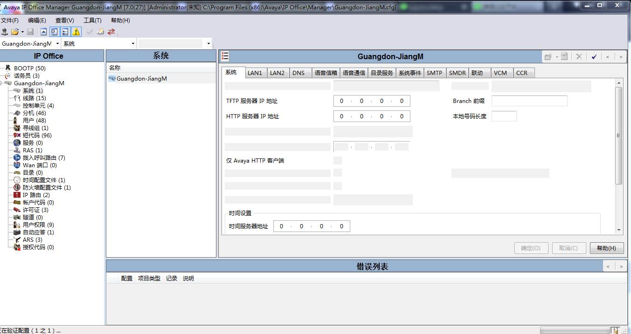Switch to the LAN2 tab

(277, 73)
